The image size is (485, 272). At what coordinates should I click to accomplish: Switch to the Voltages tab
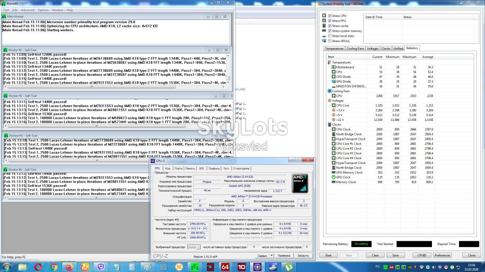372,49
